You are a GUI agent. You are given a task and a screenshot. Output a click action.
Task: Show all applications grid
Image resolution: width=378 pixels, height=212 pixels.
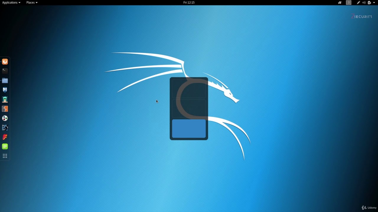5,156
